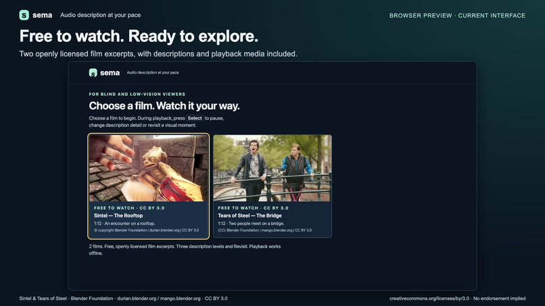
Task: Click the footer 'Sintel & Tears of Steel · Blender Foundation' credit
Action: pyautogui.click(x=123, y=299)
